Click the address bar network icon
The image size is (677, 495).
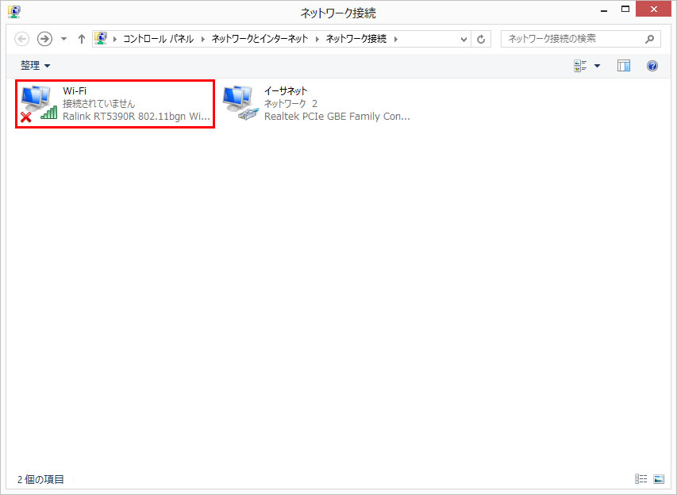point(101,38)
